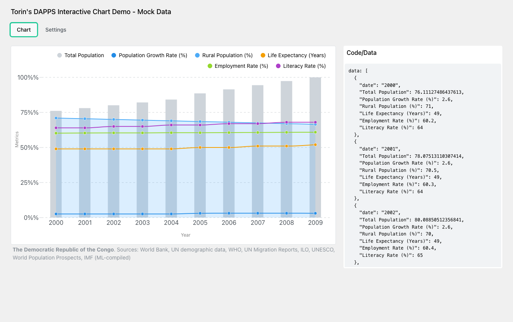Click the 2009 x-axis label
Screen dimensions: 513x322
click(x=315, y=223)
